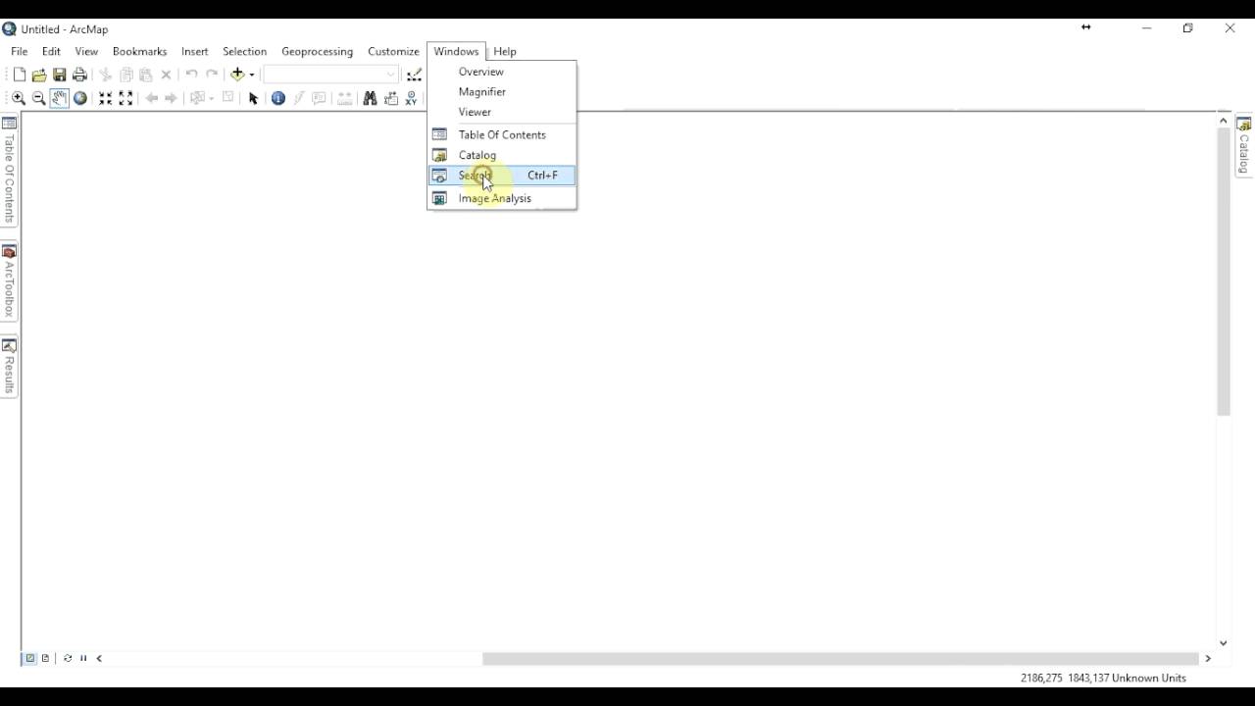The height and width of the screenshot is (706, 1255).
Task: Open an existing map file
Action: 39,75
